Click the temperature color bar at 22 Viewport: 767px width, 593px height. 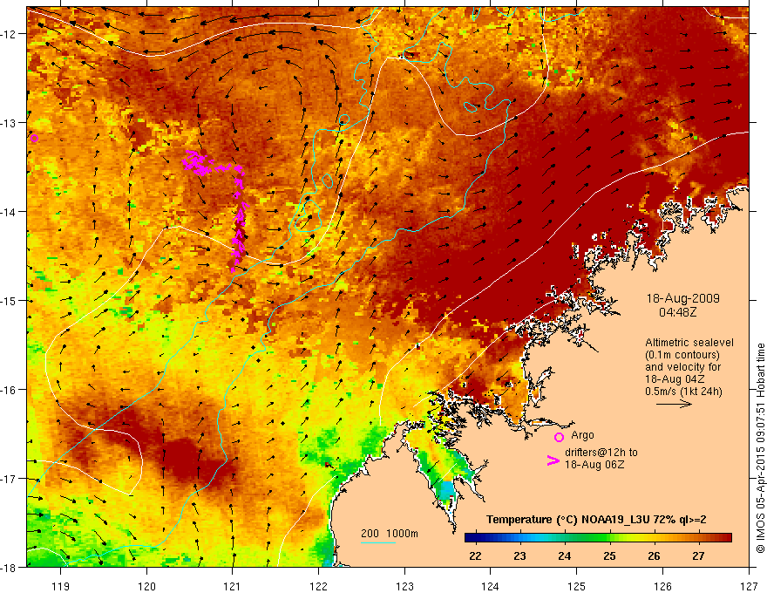475,538
